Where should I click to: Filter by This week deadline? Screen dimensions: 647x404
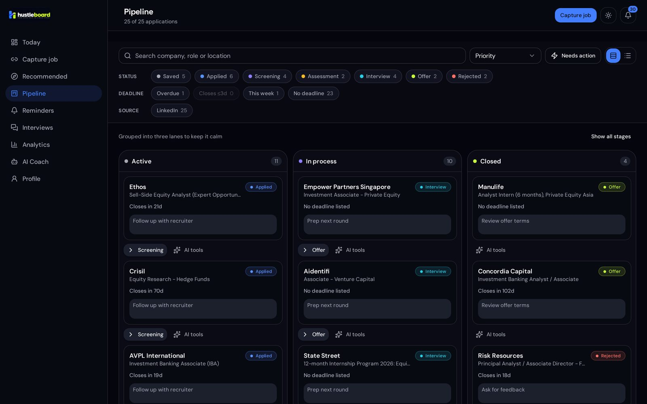(x=264, y=93)
